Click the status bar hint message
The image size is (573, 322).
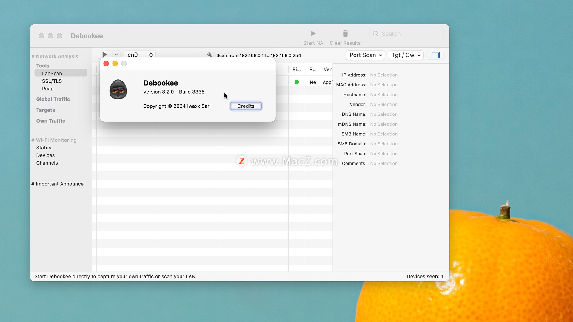pyautogui.click(x=115, y=276)
